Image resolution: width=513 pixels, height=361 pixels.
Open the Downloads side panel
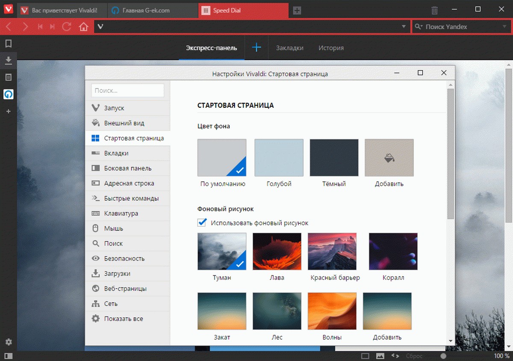(8, 61)
